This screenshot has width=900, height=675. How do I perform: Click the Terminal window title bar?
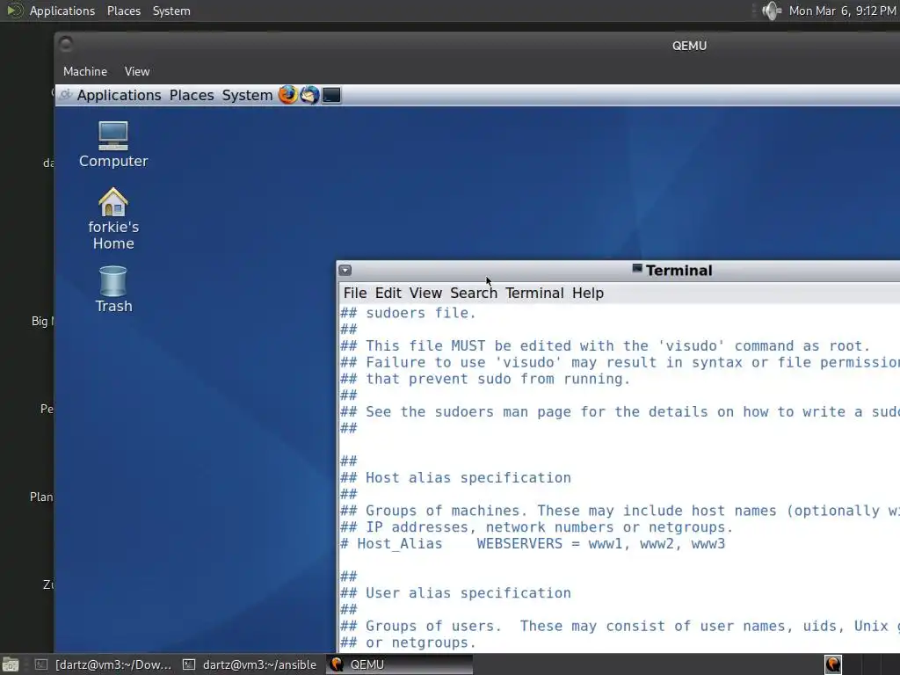coord(618,271)
